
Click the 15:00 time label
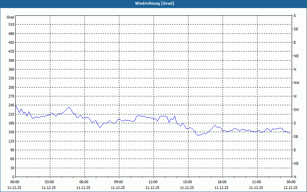pos(188,182)
